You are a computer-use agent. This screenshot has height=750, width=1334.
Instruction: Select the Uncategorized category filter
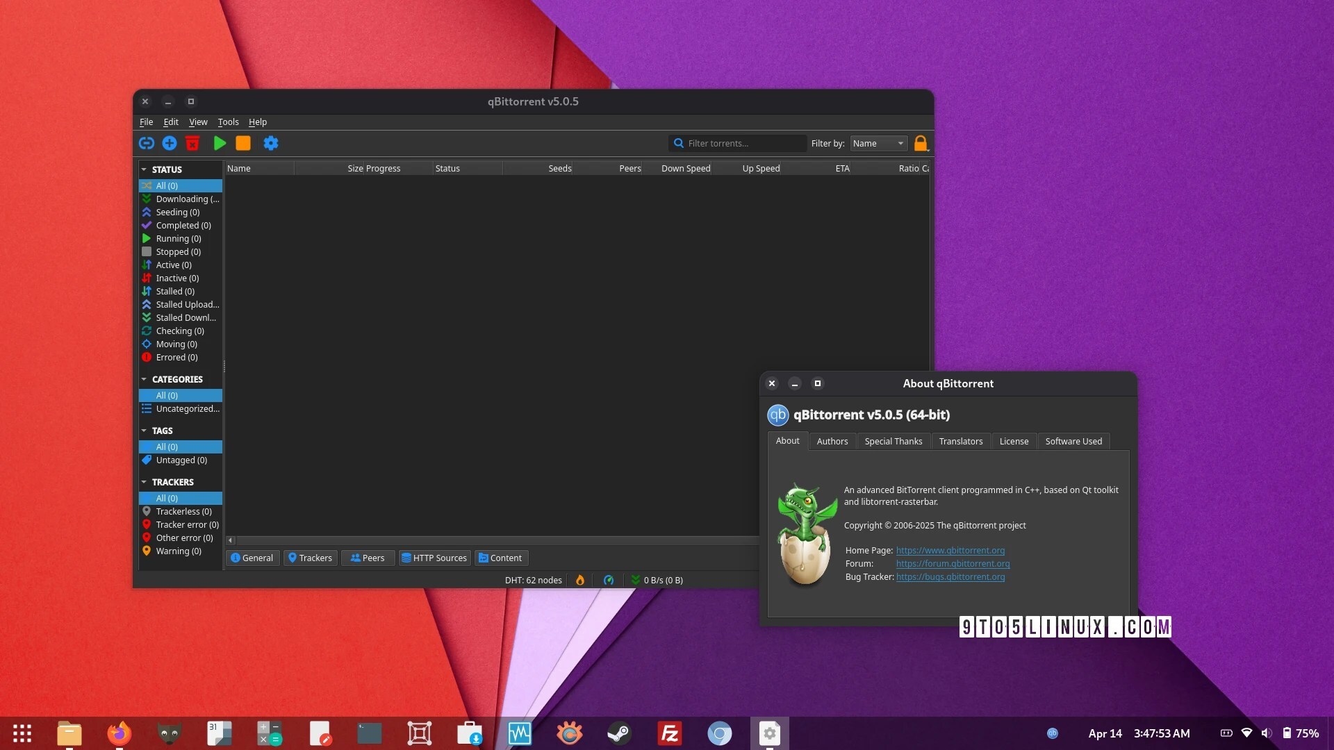point(181,408)
